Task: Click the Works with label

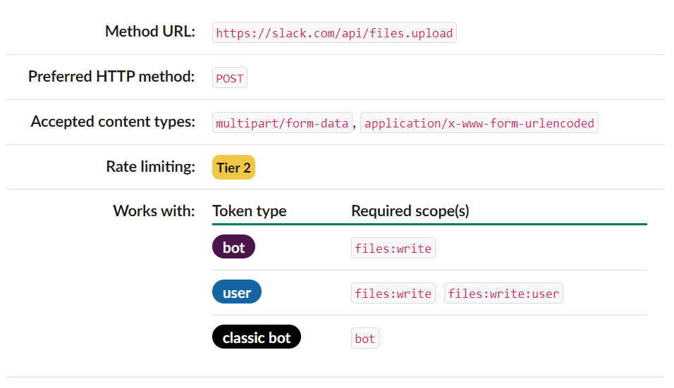Action: [154, 211]
